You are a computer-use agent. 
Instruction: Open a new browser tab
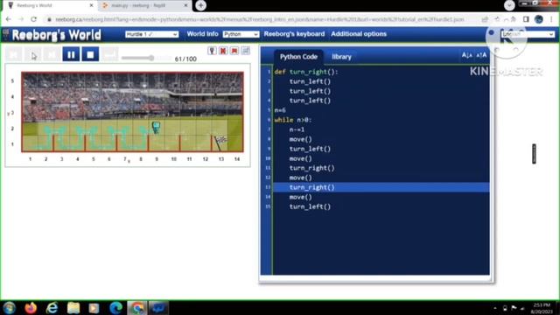coord(200,5)
